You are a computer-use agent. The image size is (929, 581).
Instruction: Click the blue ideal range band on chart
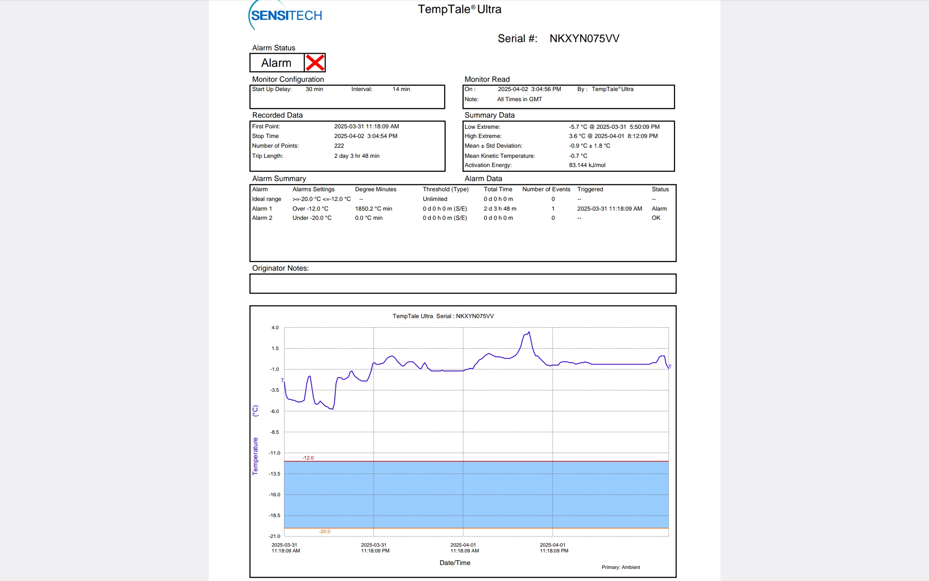point(476,494)
